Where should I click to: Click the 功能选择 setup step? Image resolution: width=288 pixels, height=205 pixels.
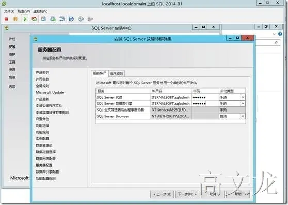coord(42,125)
